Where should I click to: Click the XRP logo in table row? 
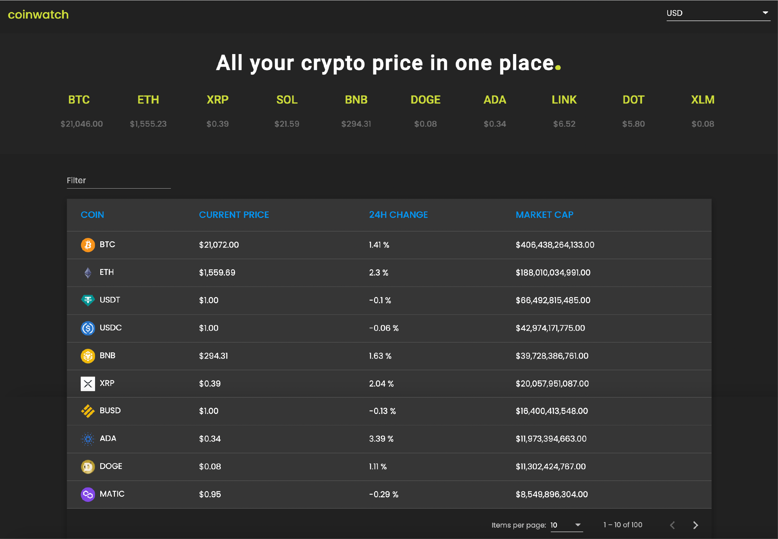88,384
